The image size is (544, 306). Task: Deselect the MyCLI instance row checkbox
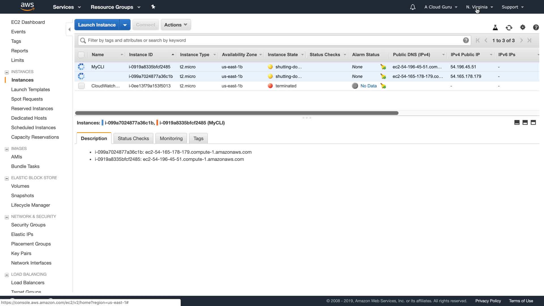tap(81, 67)
